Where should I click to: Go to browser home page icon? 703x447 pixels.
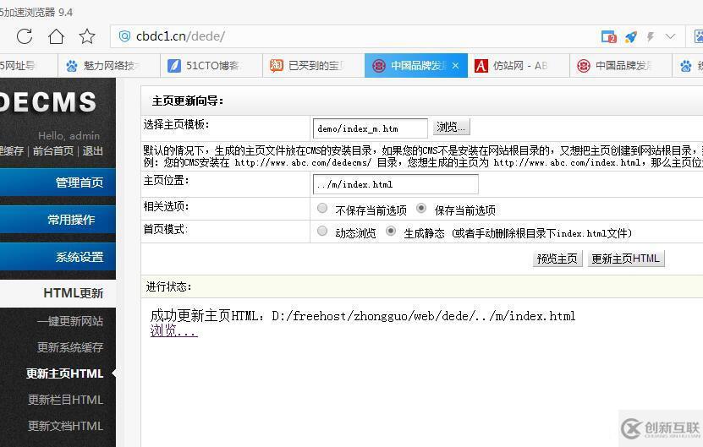click(56, 36)
